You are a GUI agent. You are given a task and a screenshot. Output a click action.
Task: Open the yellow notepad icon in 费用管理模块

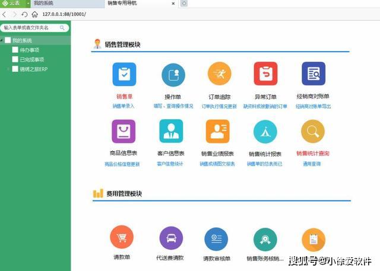(x=313, y=240)
